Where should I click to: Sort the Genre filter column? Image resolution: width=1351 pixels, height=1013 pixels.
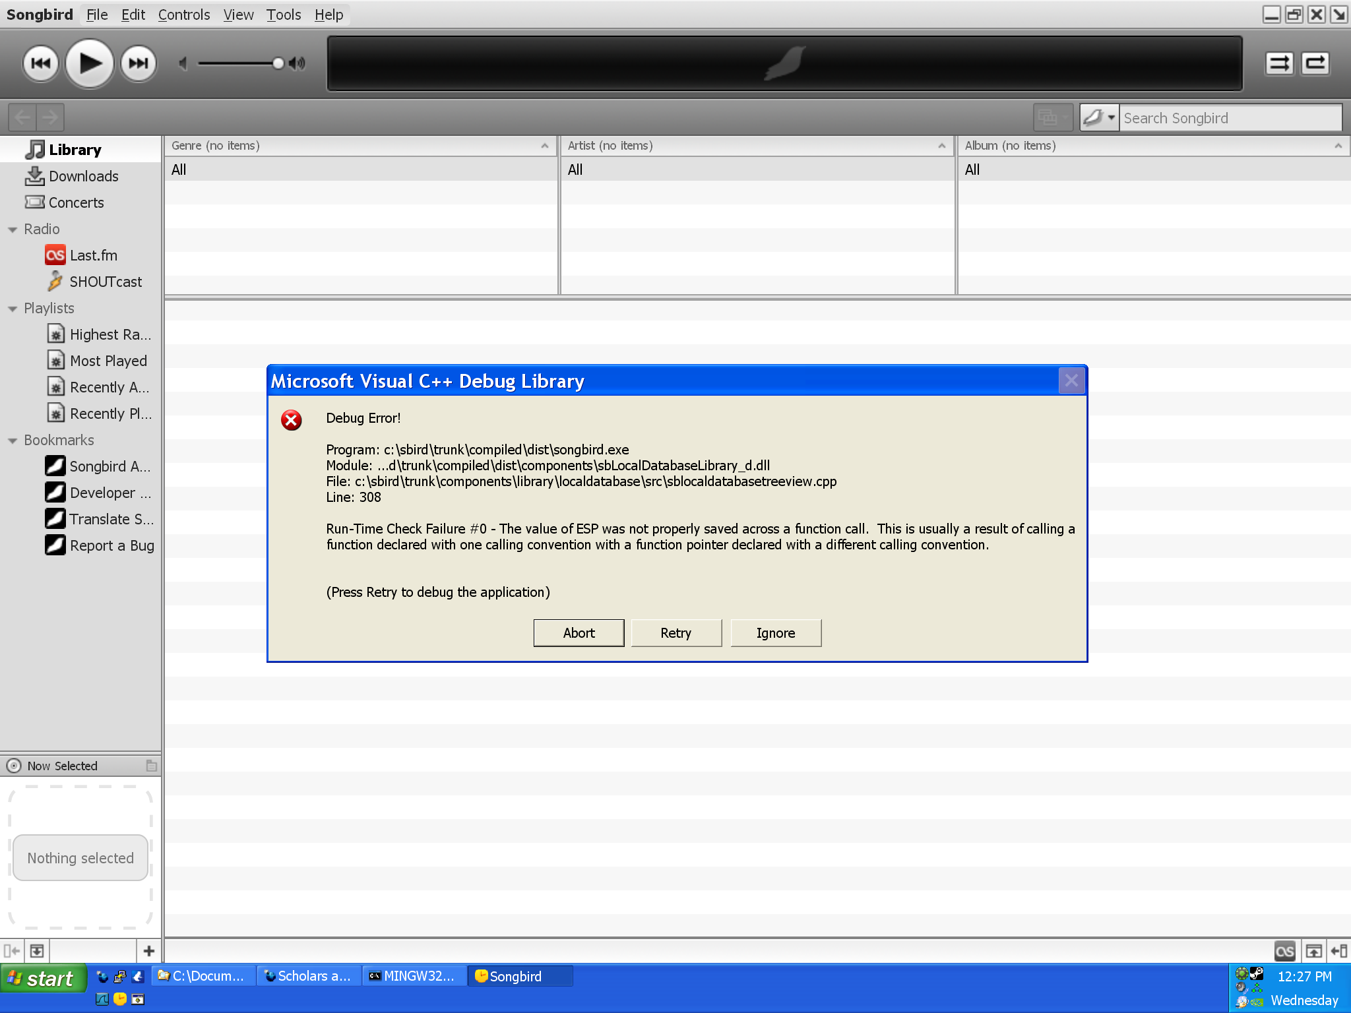click(361, 146)
